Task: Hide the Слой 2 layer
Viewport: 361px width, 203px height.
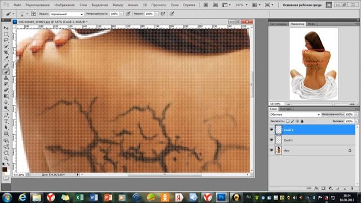Action: tap(272, 130)
